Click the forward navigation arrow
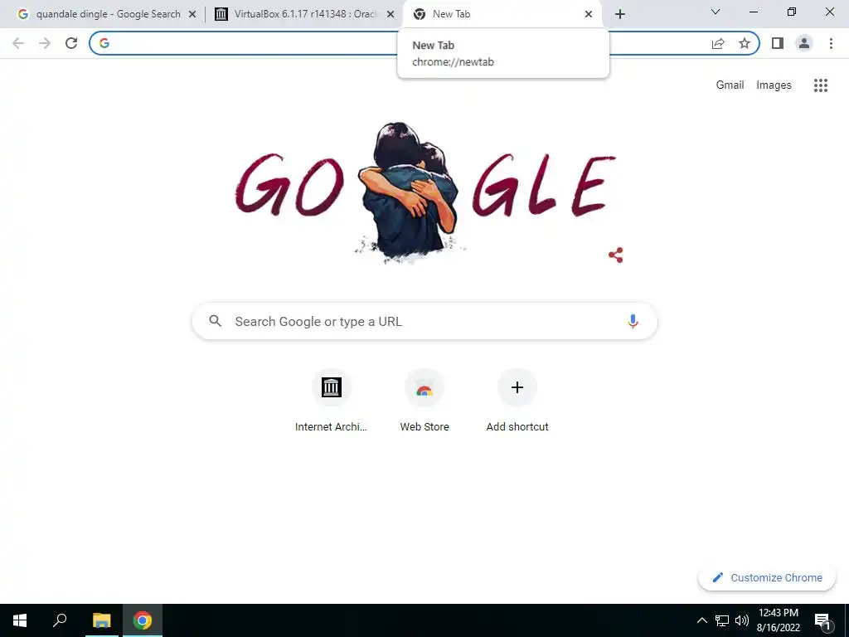The width and height of the screenshot is (849, 637). 45,43
